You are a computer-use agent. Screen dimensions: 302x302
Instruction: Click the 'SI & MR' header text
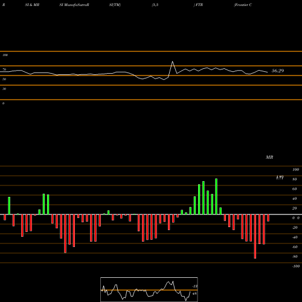(x=32, y=5)
